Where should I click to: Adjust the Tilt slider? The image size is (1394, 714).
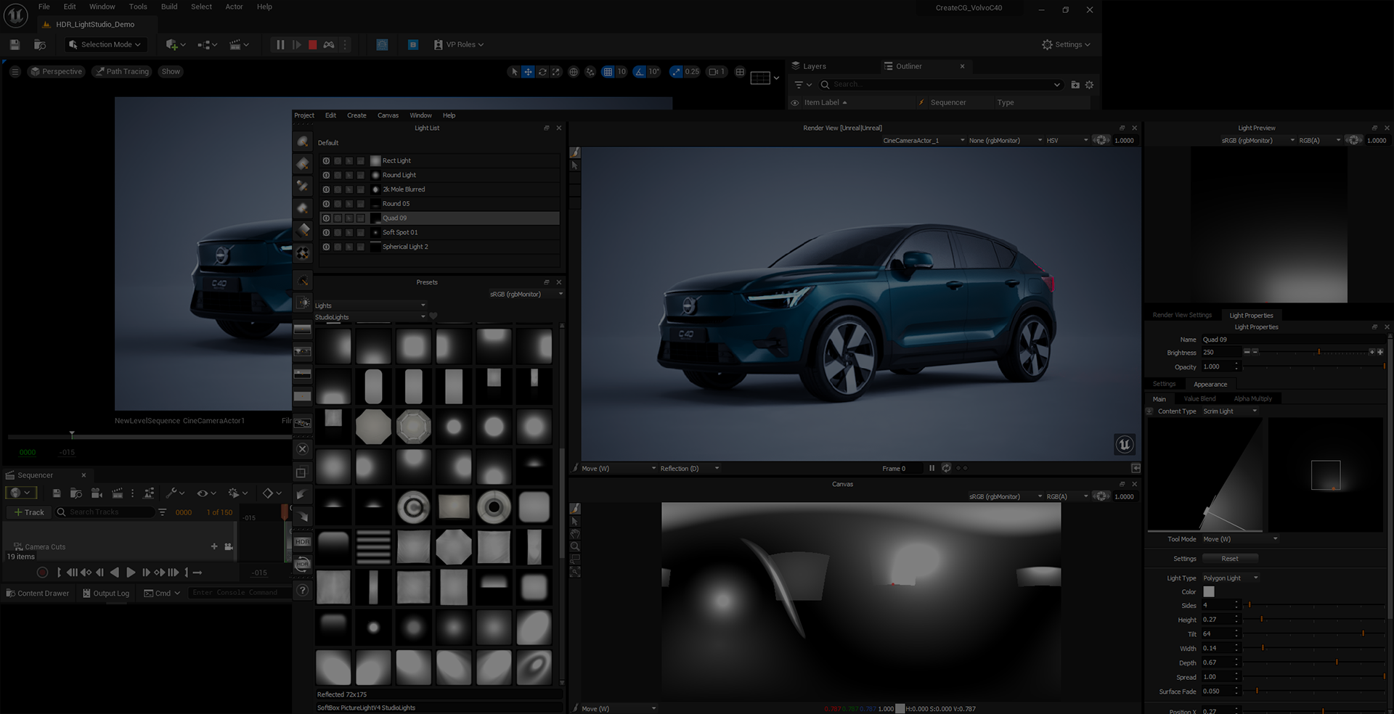pos(1314,634)
